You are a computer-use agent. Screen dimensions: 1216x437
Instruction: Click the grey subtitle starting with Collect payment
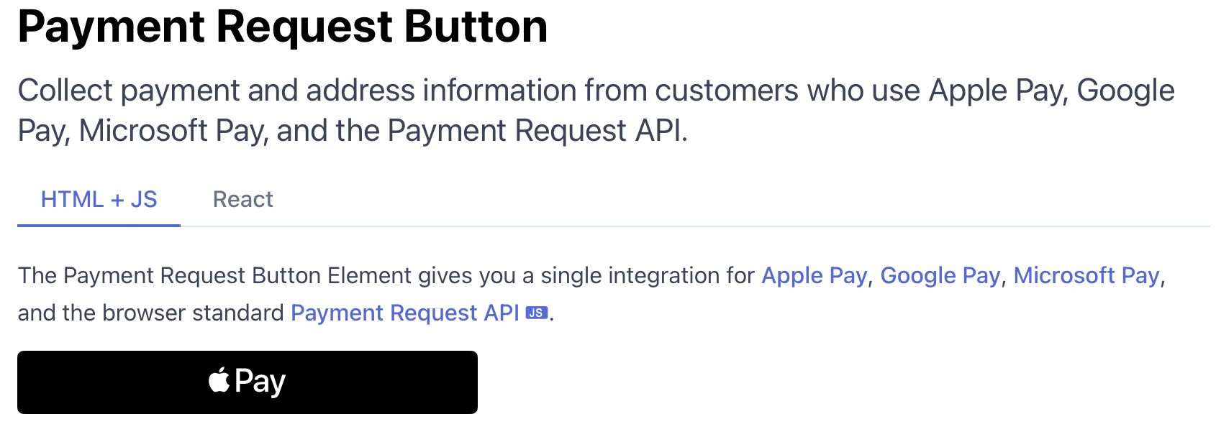pyautogui.click(x=432, y=91)
